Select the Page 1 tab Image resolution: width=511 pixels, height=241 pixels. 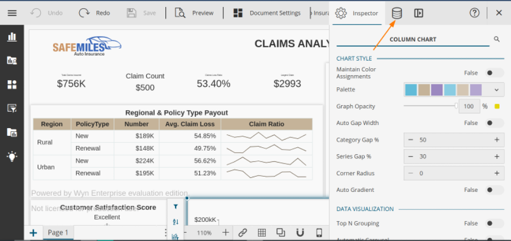pos(58,233)
